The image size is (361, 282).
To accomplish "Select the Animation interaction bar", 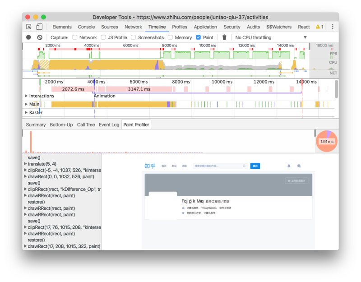I will tap(197, 93).
